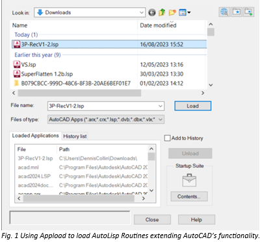The height and width of the screenshot is (242, 260).
Task: Open the Views menu icon
Action: [x=183, y=12]
